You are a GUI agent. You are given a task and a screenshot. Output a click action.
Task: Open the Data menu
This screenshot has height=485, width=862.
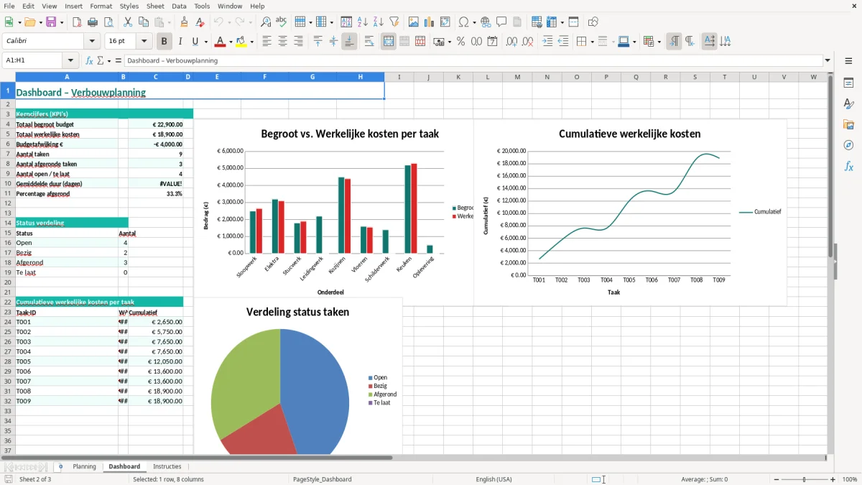tap(179, 6)
